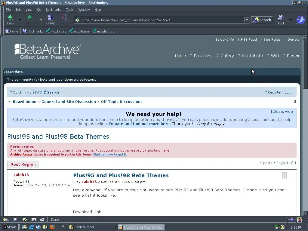Open Mail & Newsgroups from the status bar

(x=15, y=219)
